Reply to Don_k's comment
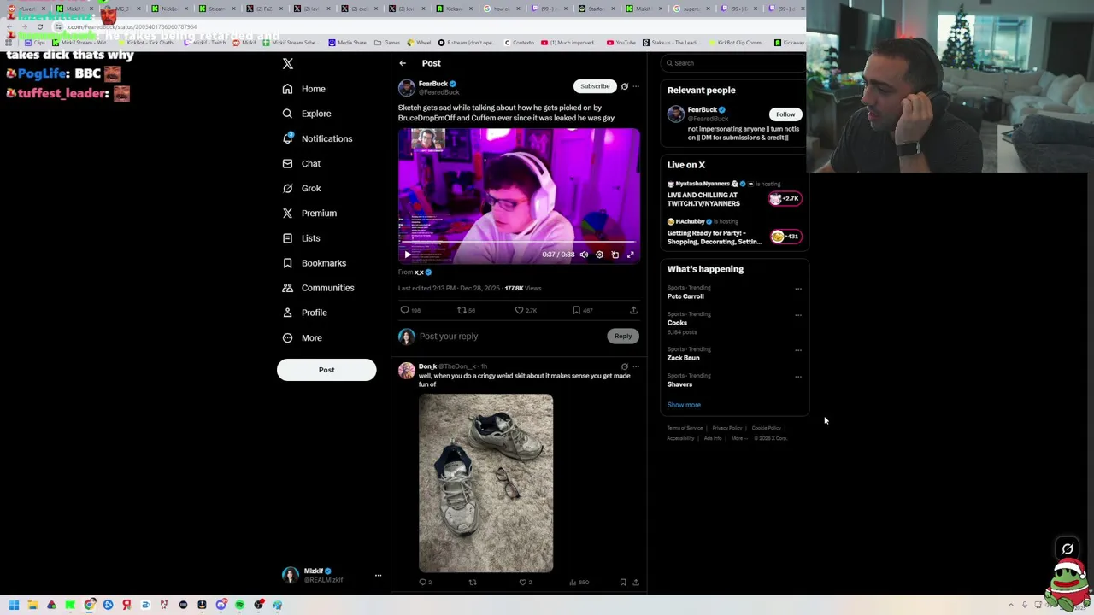 [x=422, y=583]
